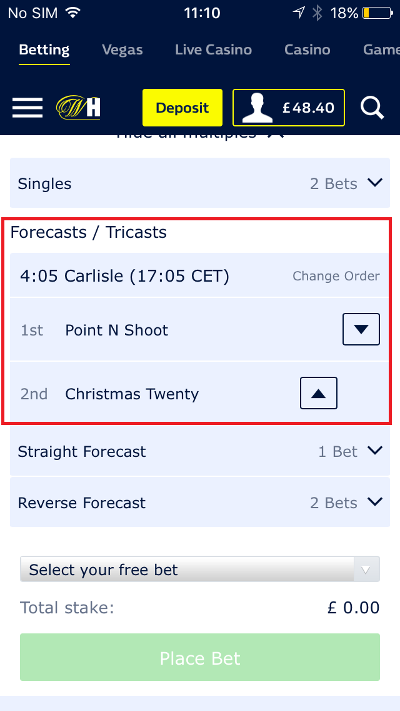Viewport: 400px width, 711px height.
Task: Move Christmas Twenty up using the arrow
Action: click(x=320, y=393)
